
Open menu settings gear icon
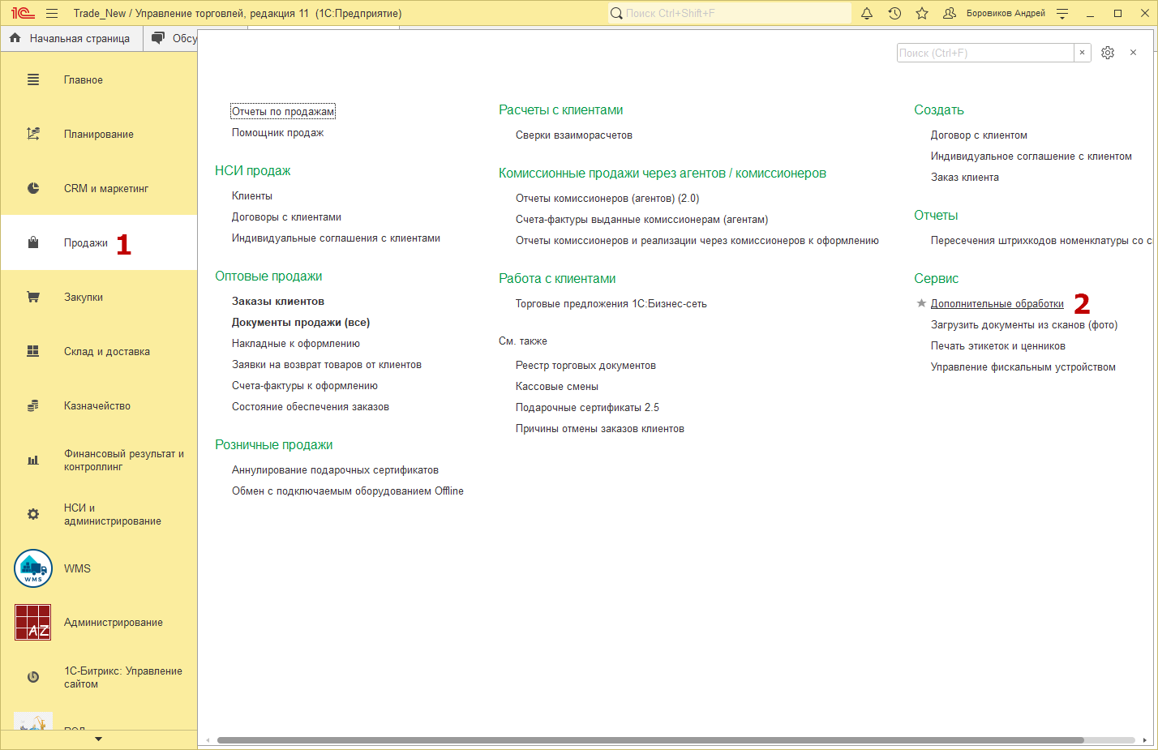(1108, 53)
